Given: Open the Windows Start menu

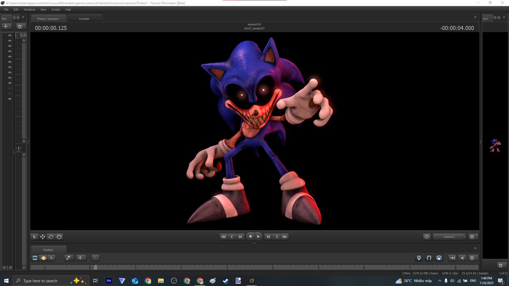Looking at the screenshot, I should 6,280.
